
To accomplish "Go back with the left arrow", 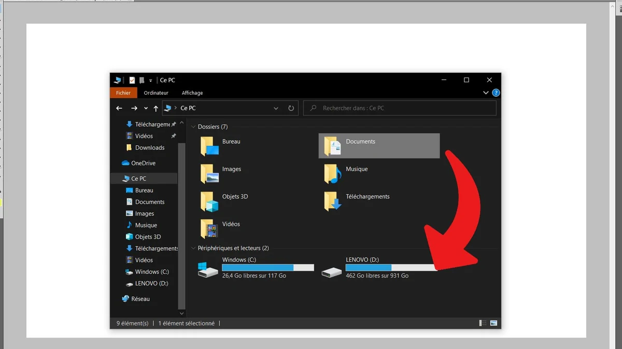I will (119, 108).
